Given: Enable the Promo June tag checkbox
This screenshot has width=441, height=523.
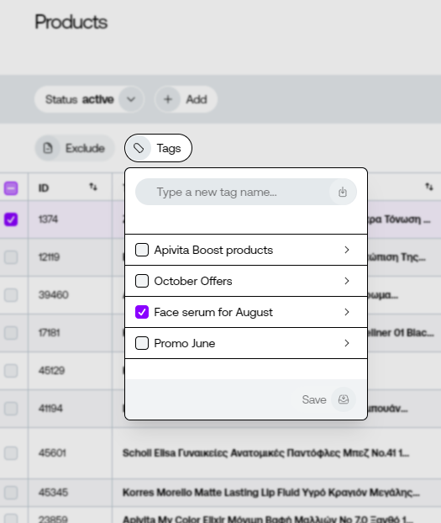Looking at the screenshot, I should tap(142, 343).
